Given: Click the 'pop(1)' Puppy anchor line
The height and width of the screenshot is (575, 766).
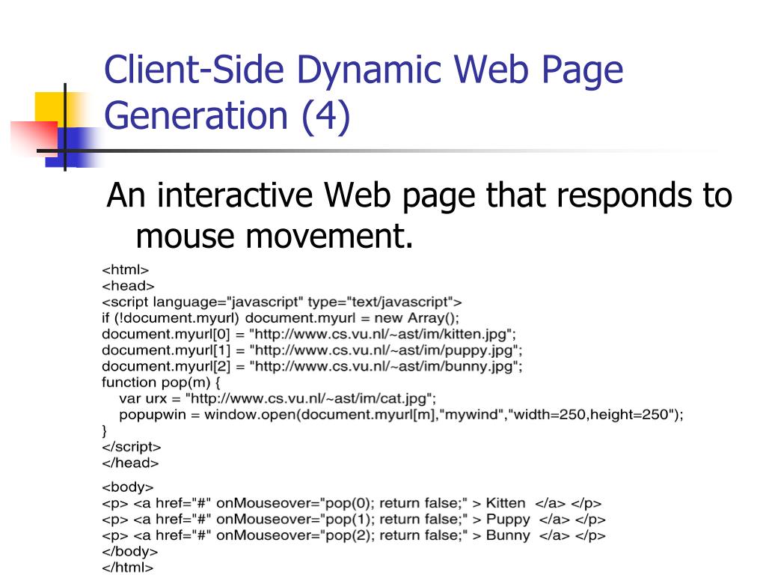Looking at the screenshot, I should pos(354,520).
